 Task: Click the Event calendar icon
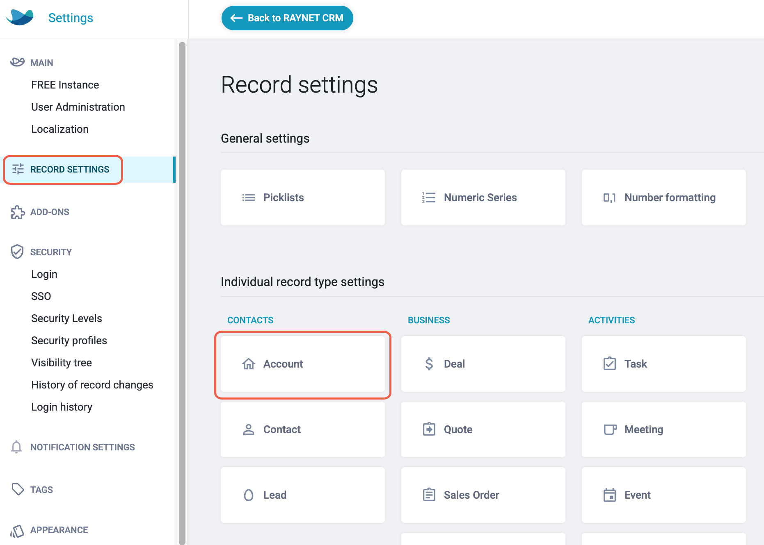610,495
